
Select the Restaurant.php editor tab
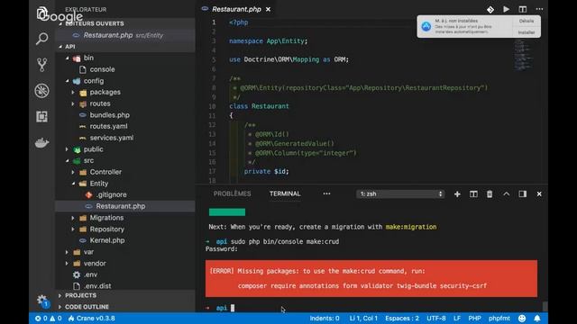point(236,9)
